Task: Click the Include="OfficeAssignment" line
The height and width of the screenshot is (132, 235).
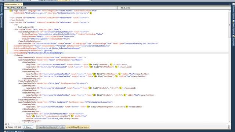Action: (x=46, y=39)
